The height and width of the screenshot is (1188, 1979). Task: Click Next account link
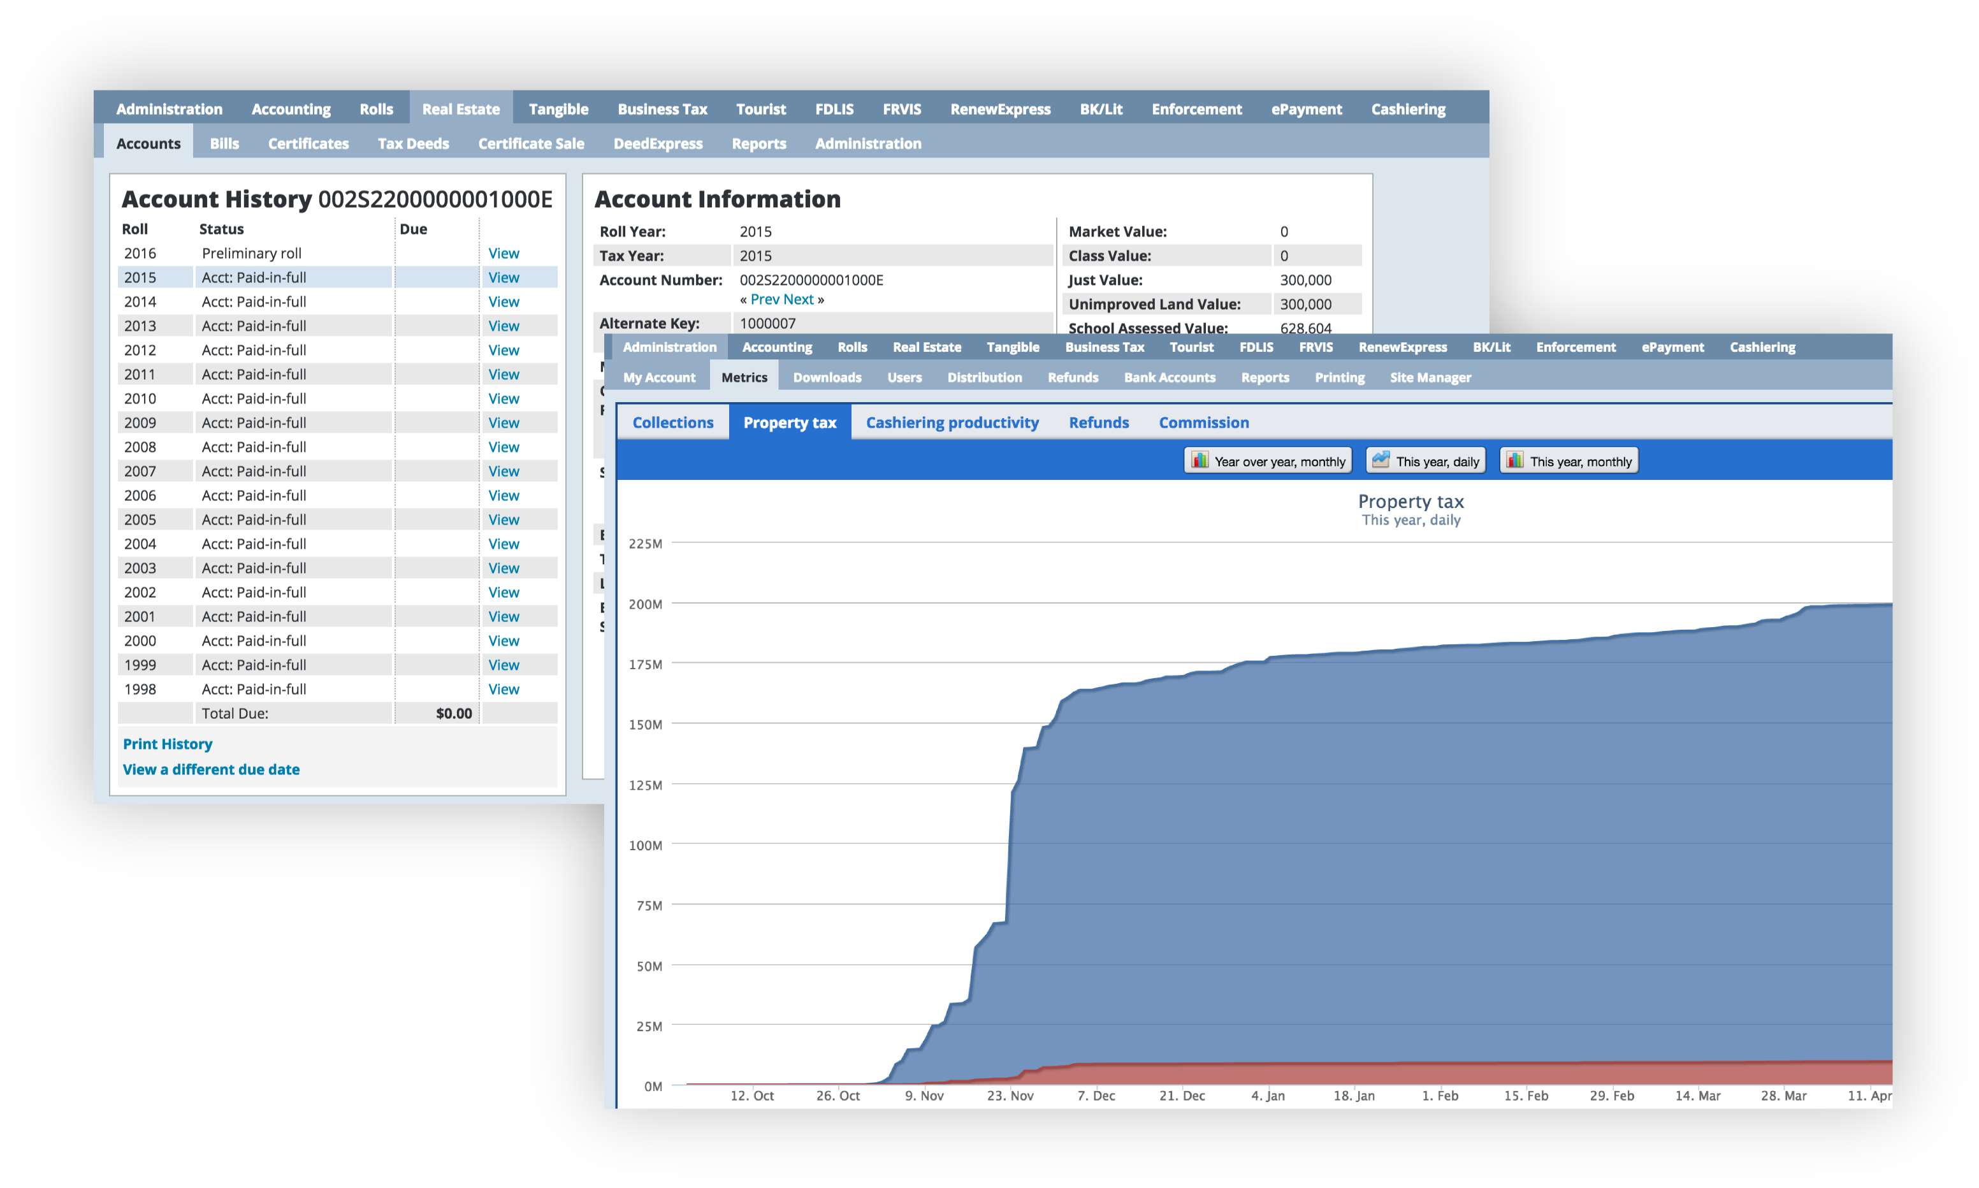tap(798, 299)
